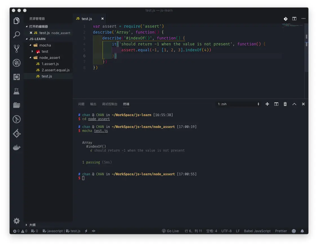Open the Extensions view in activity bar

coord(16,77)
